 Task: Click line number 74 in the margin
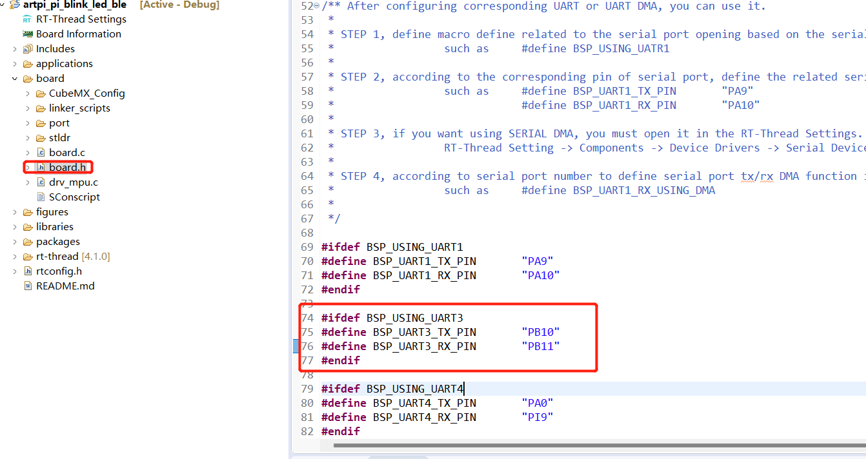click(x=307, y=318)
